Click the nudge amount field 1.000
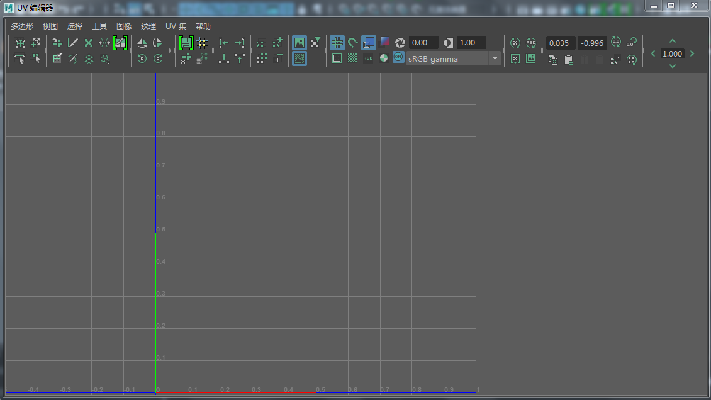This screenshot has height=400, width=711. (673, 54)
